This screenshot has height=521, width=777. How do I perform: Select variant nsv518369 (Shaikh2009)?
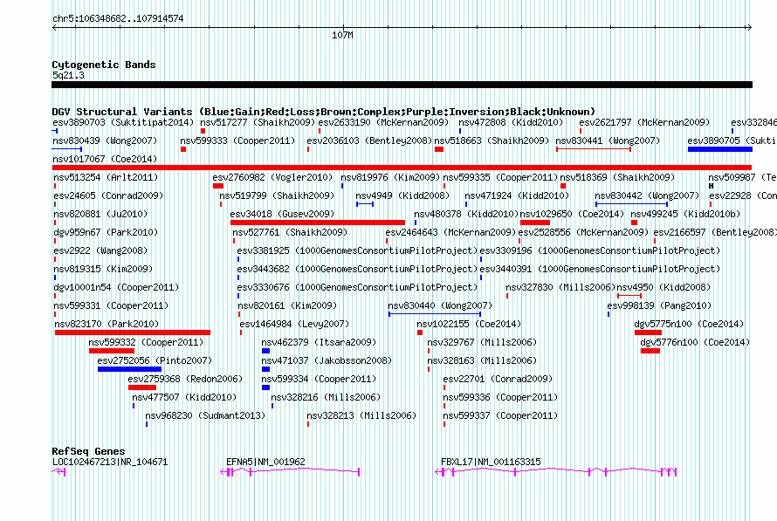617,177
